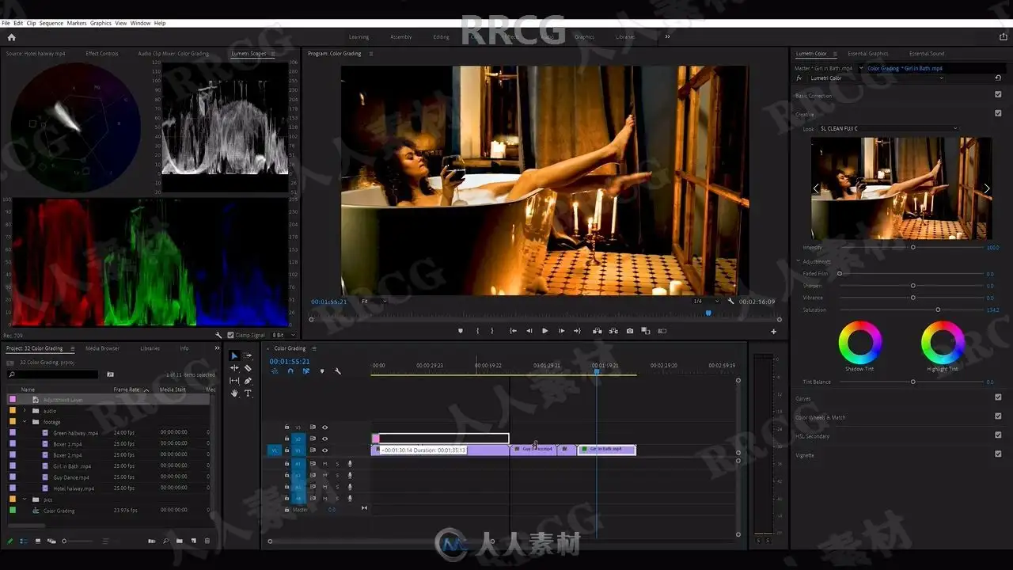The width and height of the screenshot is (1013, 570).
Task: Open scopes settings wrench icon
Action: click(x=218, y=335)
